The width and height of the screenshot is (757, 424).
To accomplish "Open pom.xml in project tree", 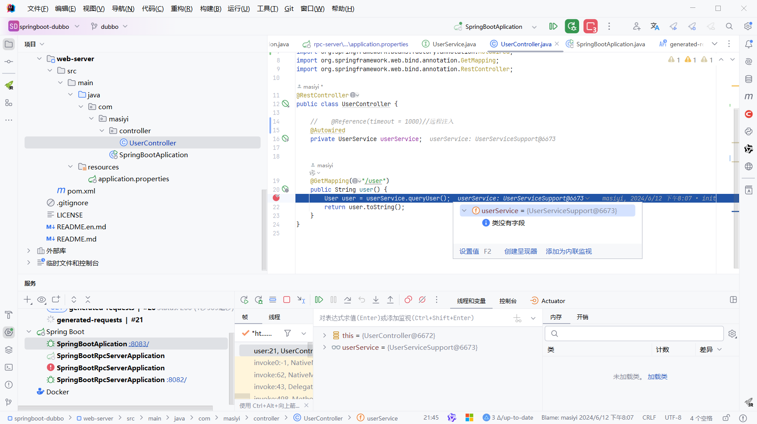I will click(x=81, y=191).
